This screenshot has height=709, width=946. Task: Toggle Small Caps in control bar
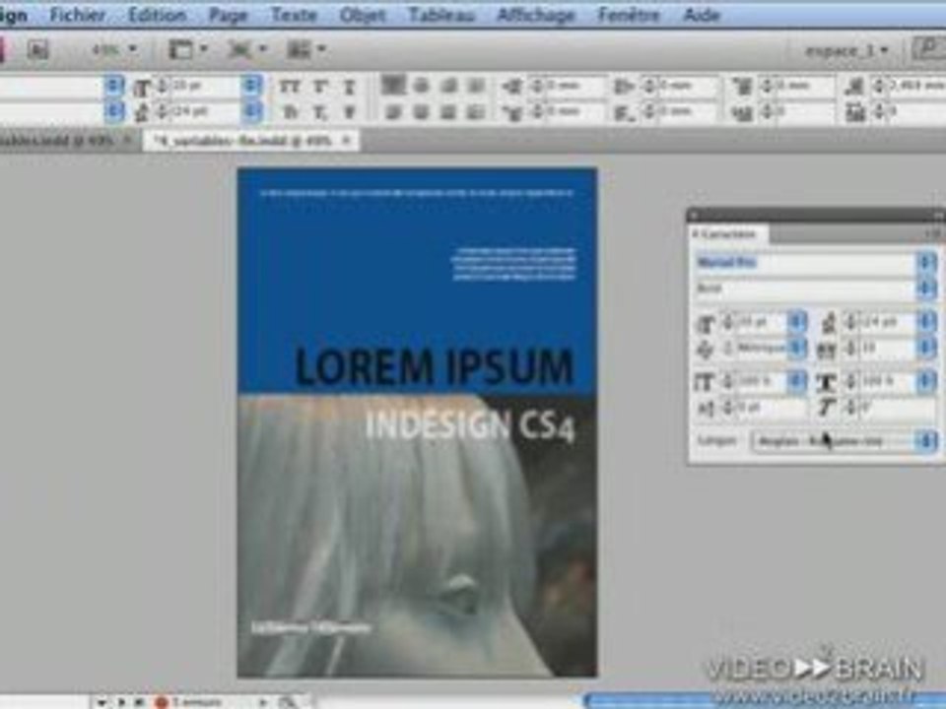coord(290,112)
